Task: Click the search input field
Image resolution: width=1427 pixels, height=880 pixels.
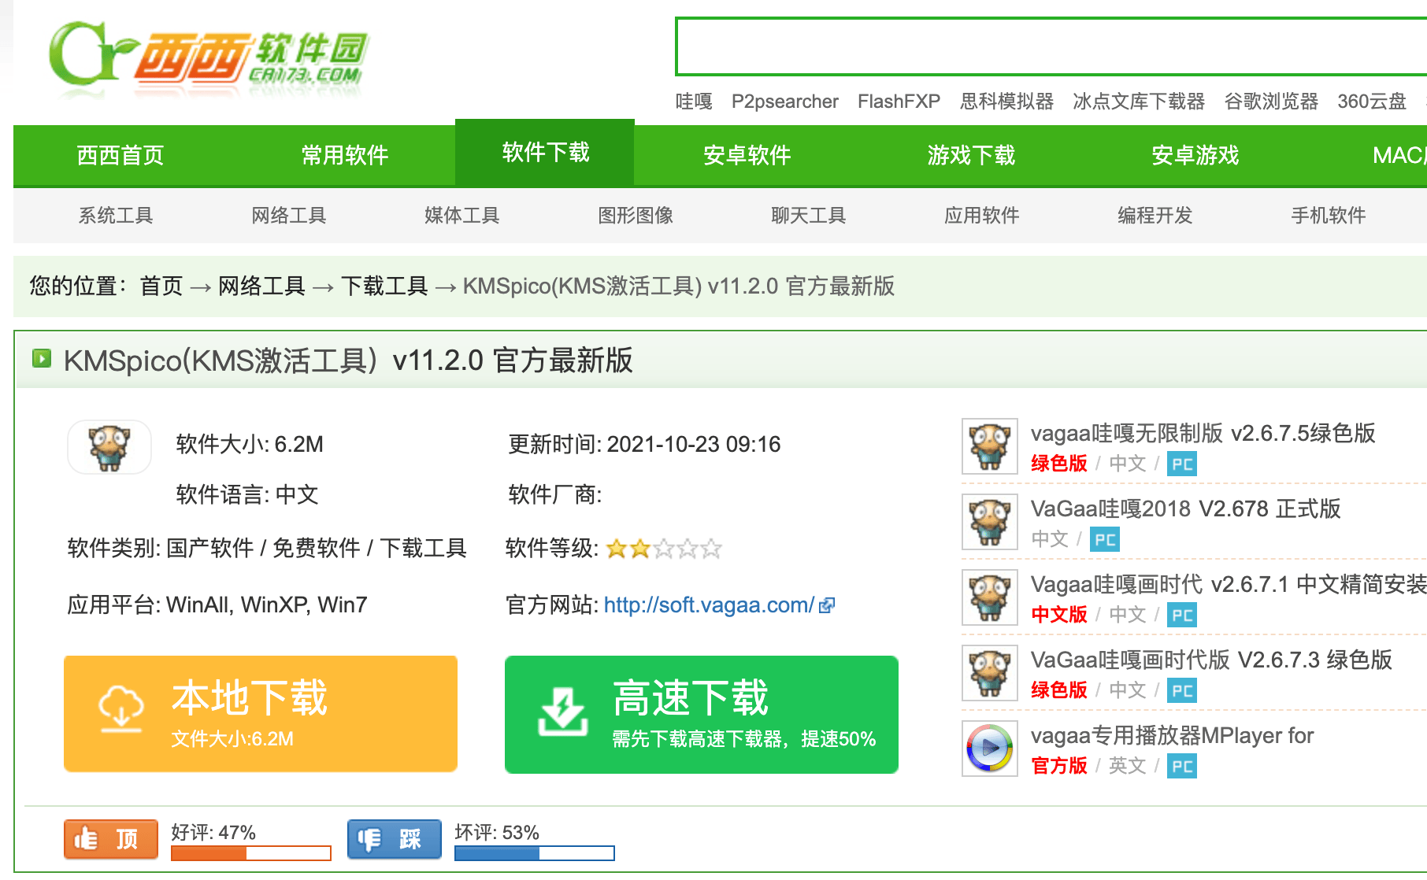Action: pyautogui.click(x=1051, y=46)
